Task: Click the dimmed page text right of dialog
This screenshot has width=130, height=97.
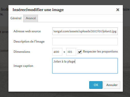Action: [x=126, y=9]
